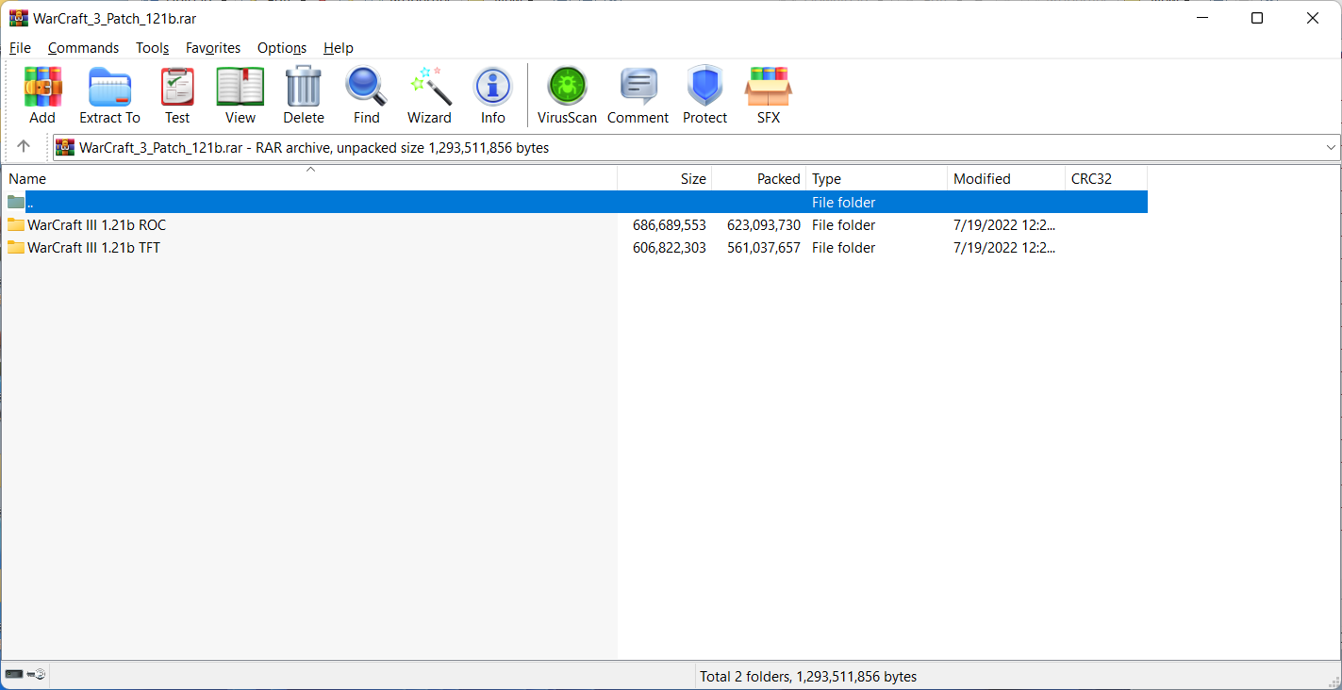
Task: Click the WinRAR title bar app icon
Action: pyautogui.click(x=18, y=18)
